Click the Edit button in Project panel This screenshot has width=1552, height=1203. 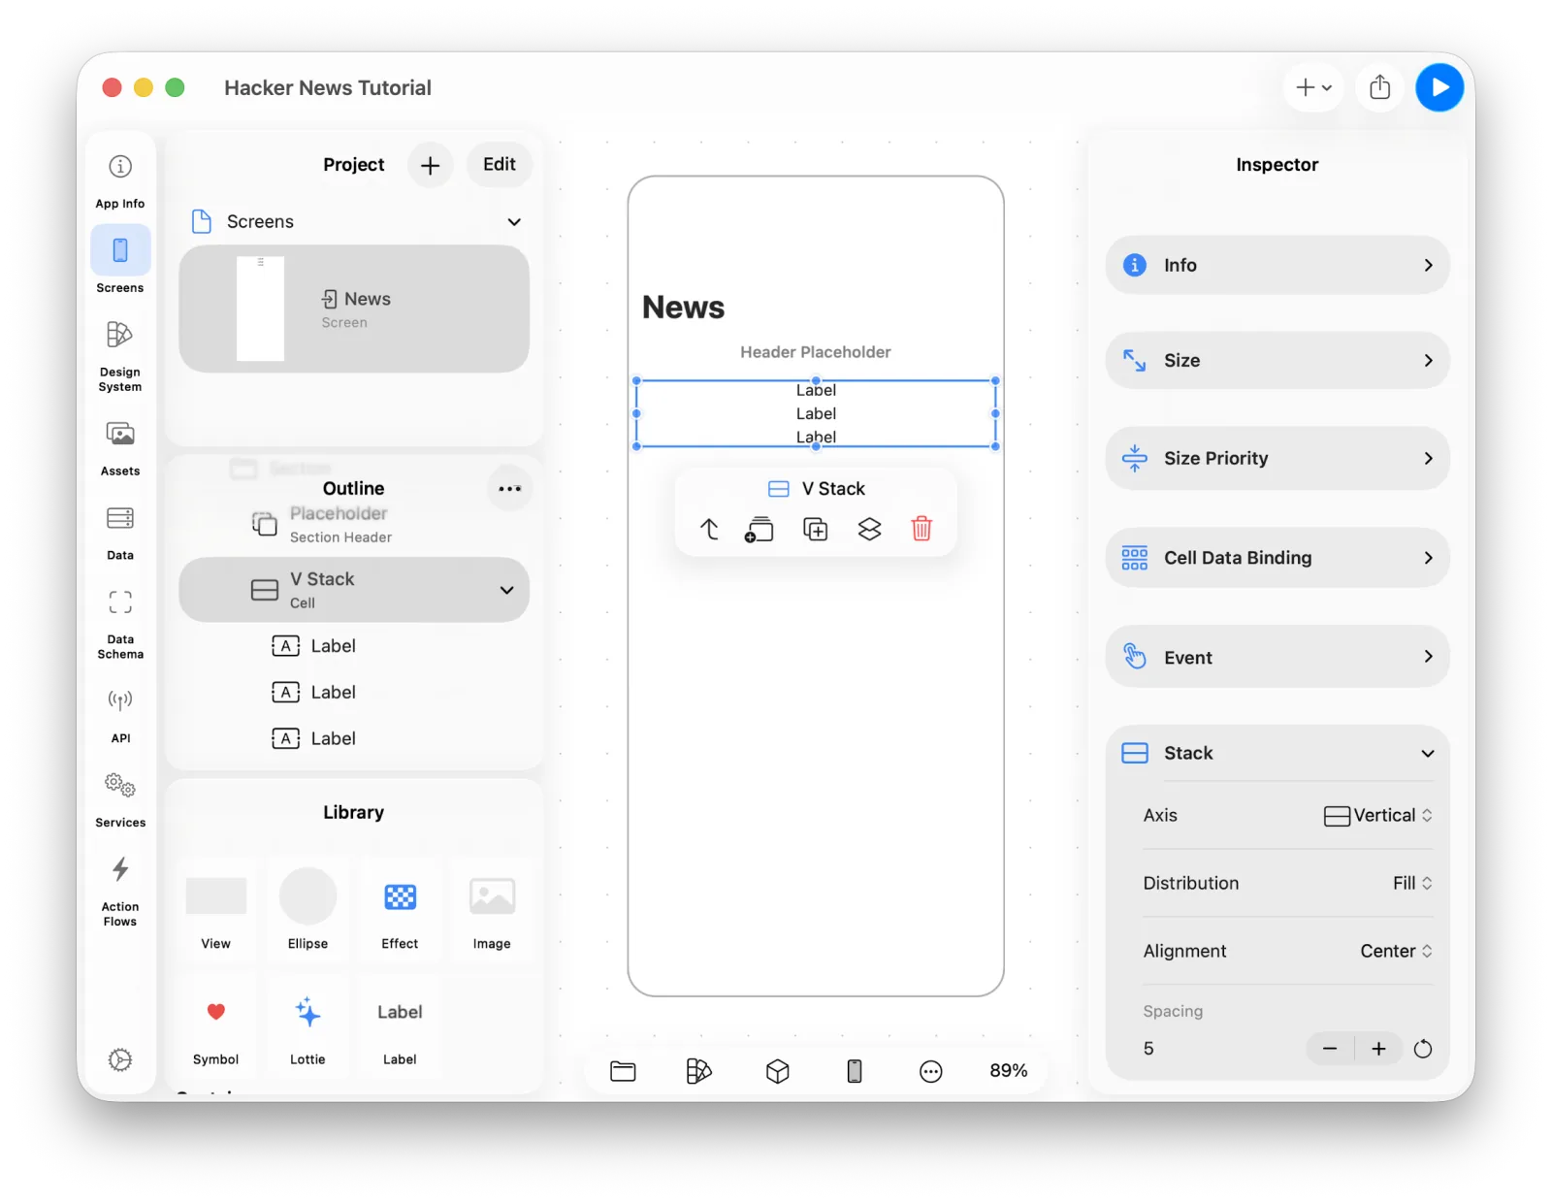[x=500, y=165]
